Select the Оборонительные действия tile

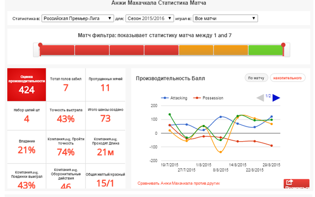65,176
